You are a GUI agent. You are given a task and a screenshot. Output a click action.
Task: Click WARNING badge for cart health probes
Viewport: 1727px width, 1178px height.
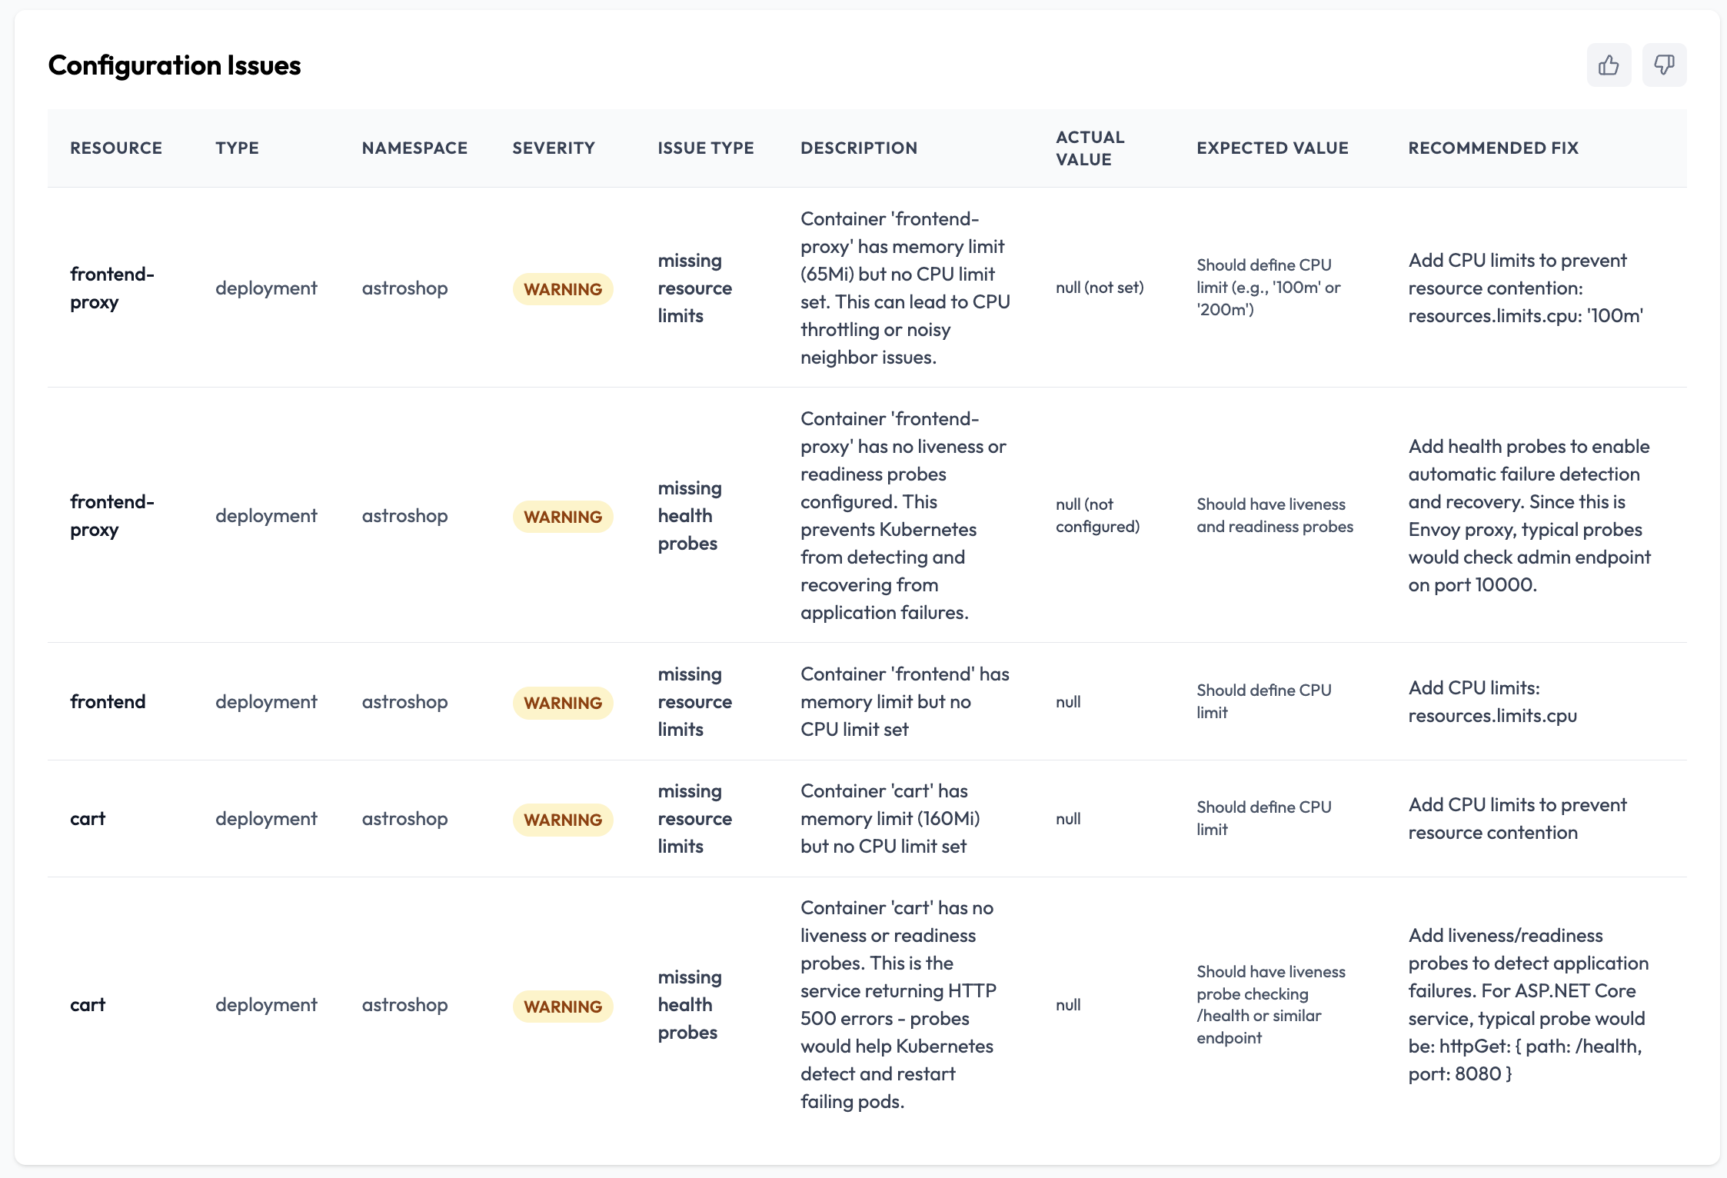563,1007
